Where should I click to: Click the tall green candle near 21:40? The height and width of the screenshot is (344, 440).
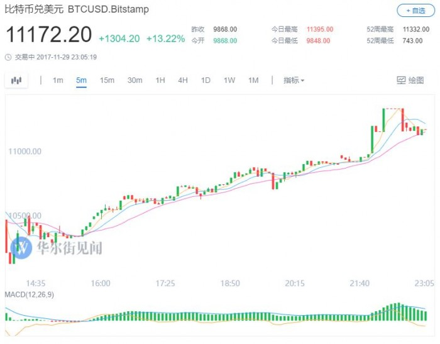click(x=383, y=119)
